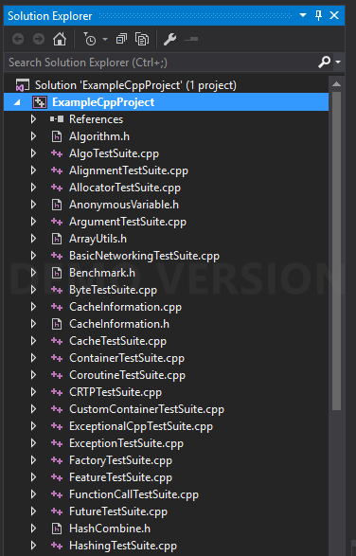Click the solution icon beside Solution 'ExampleCppProject'
This screenshot has width=356, height=556.
coord(23,85)
